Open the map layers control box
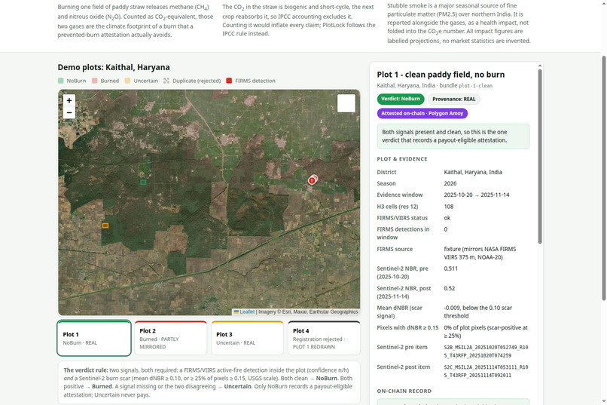This screenshot has width=607, height=405. (x=346, y=103)
